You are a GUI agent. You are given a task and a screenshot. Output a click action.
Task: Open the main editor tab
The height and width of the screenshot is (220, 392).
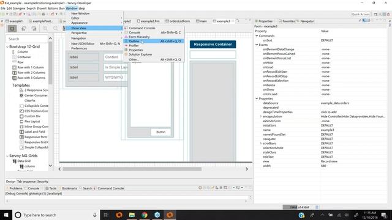(202, 21)
